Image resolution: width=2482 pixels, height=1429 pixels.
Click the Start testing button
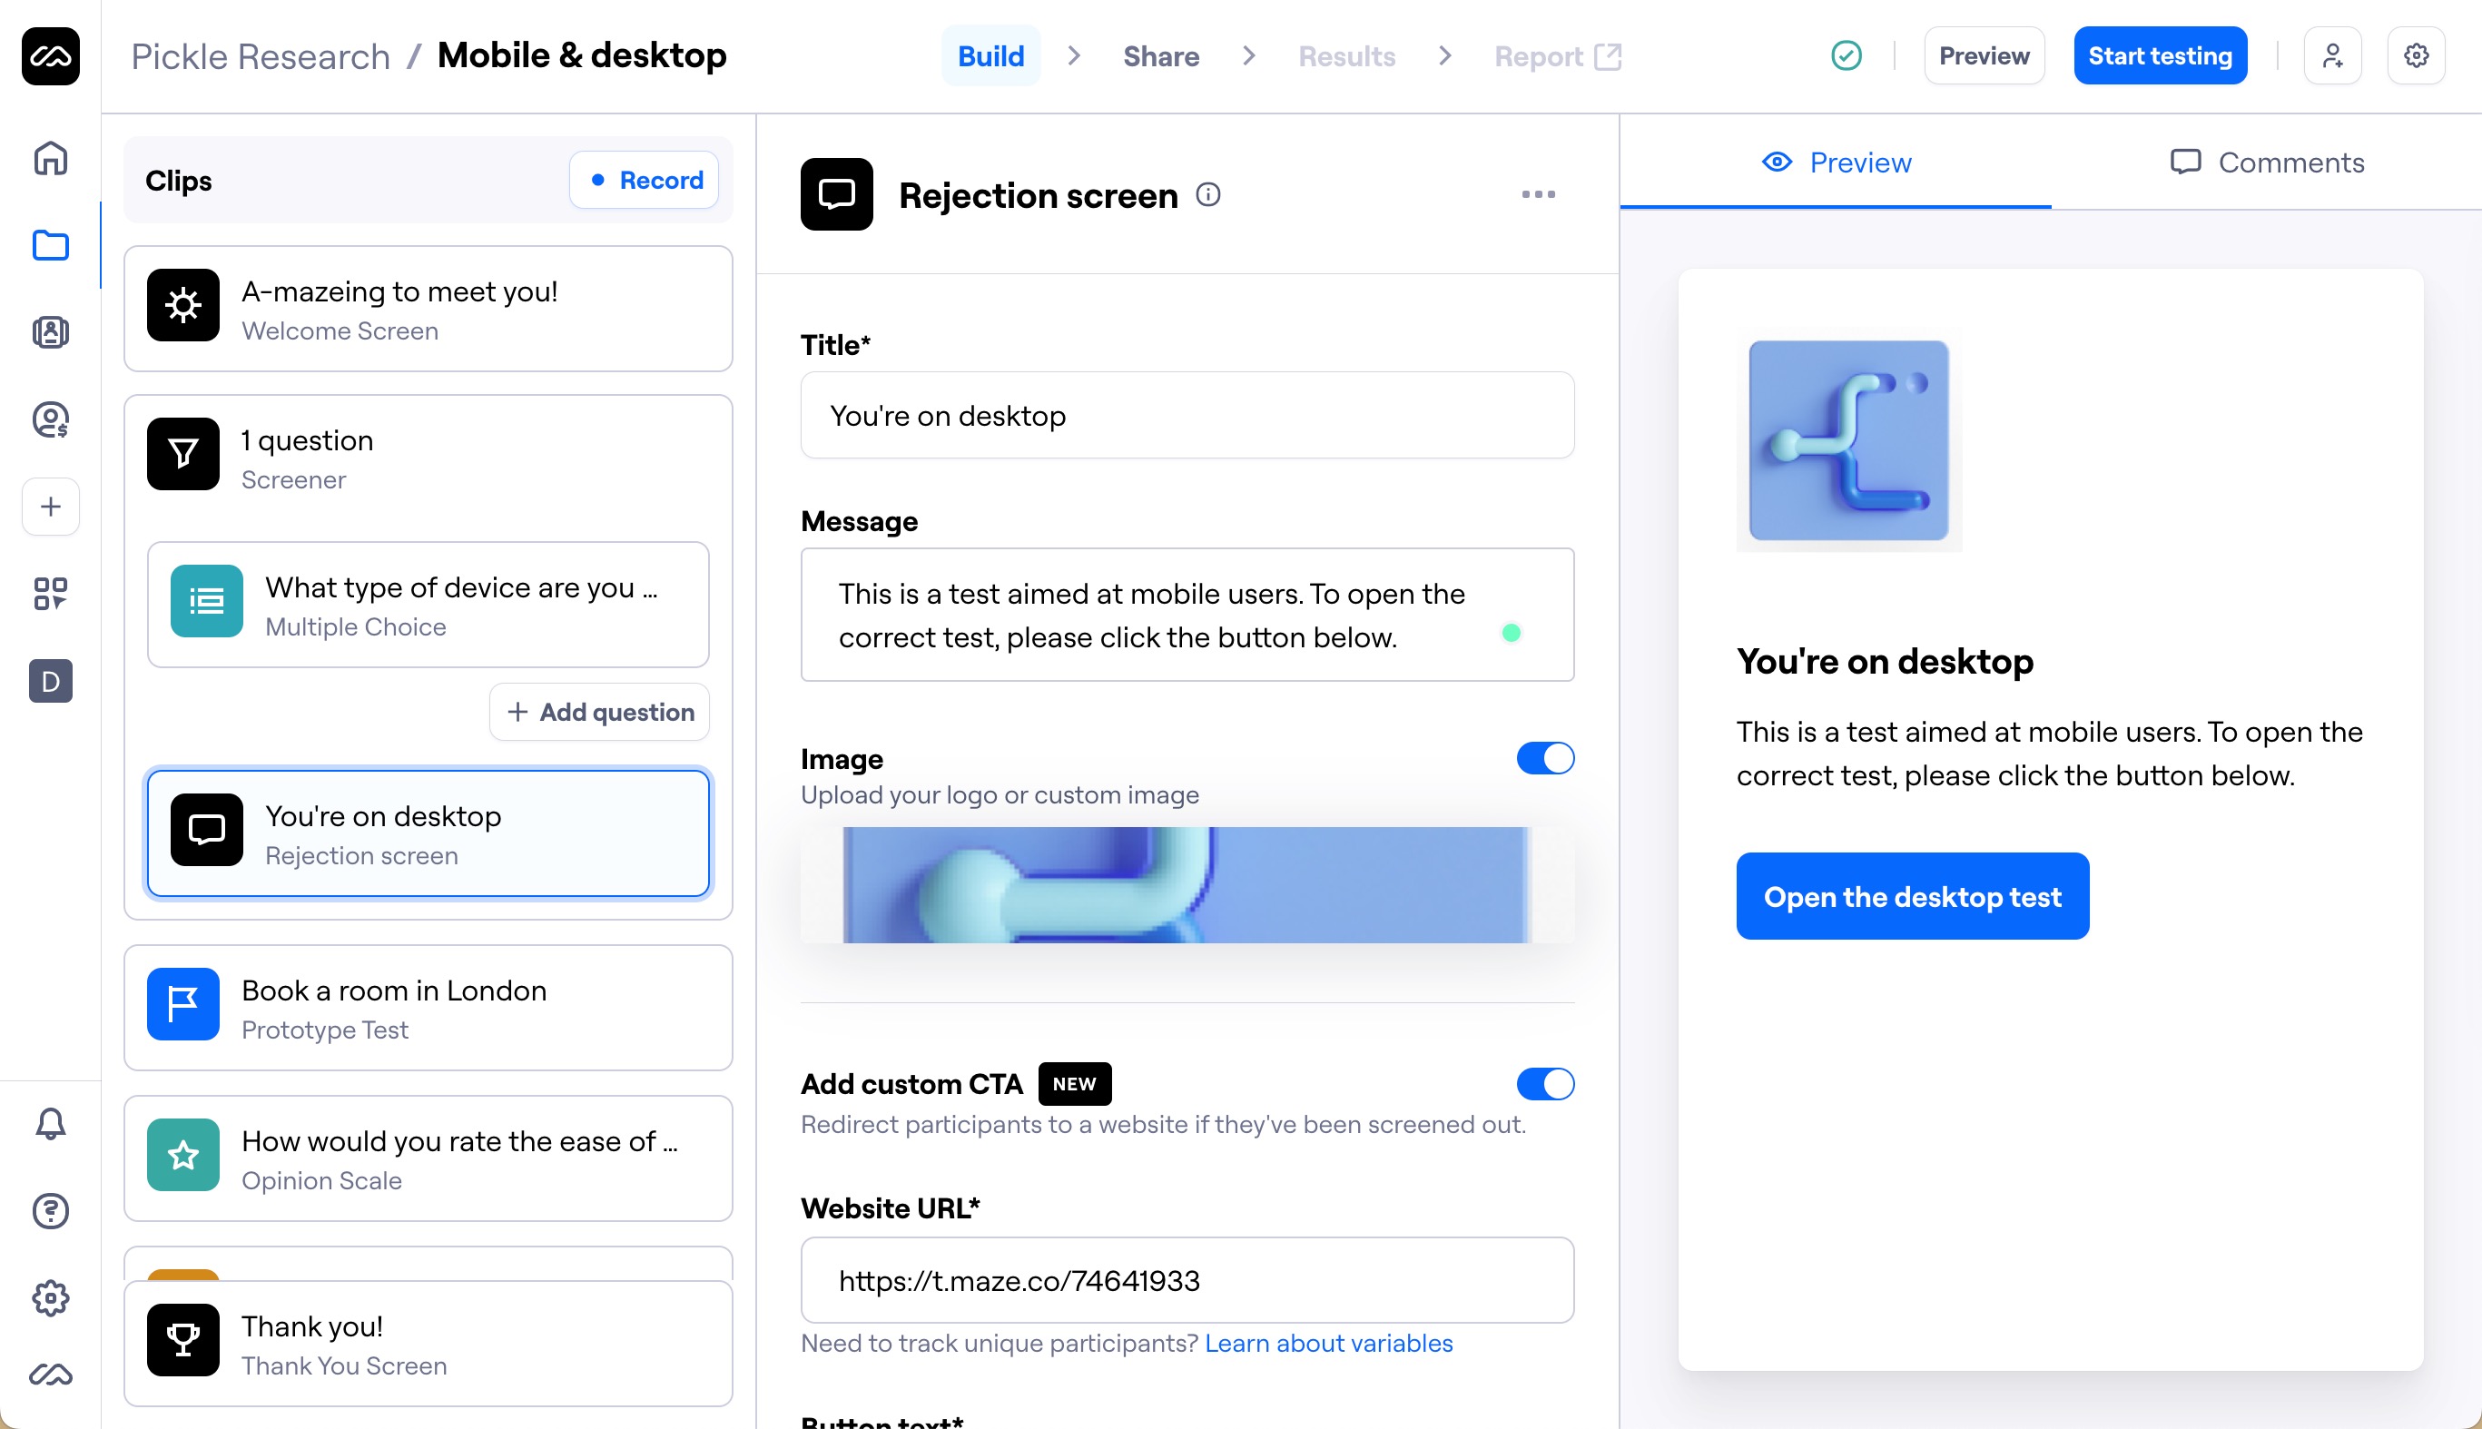[2159, 56]
